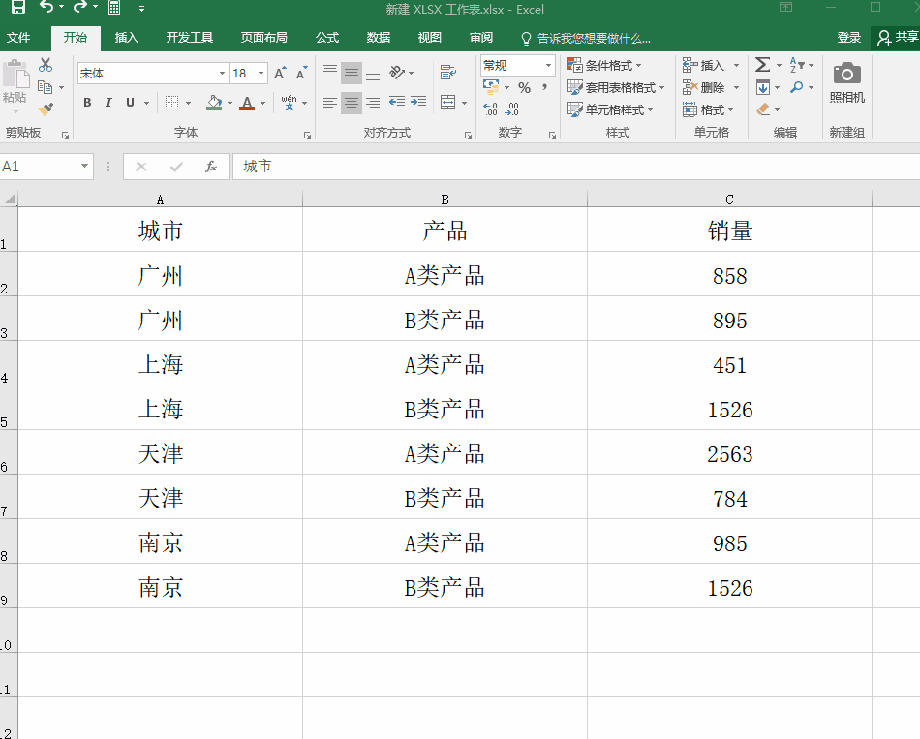The height and width of the screenshot is (739, 920).
Task: Copy selection using the Copy icon
Action: tap(46, 87)
